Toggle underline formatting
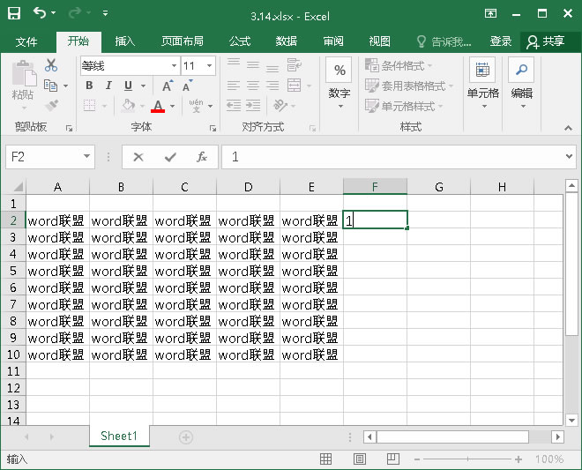Image resolution: width=582 pixels, height=470 pixels. click(x=128, y=86)
